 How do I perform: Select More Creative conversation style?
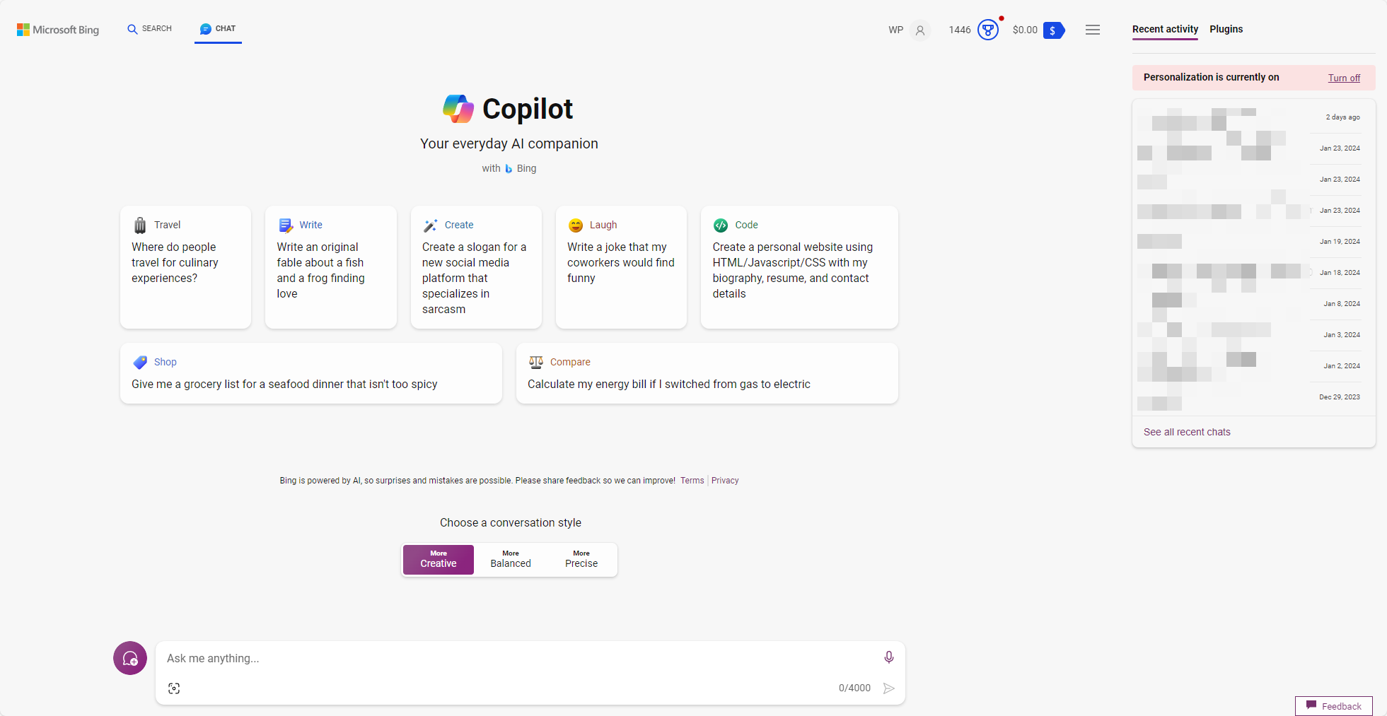coord(439,559)
